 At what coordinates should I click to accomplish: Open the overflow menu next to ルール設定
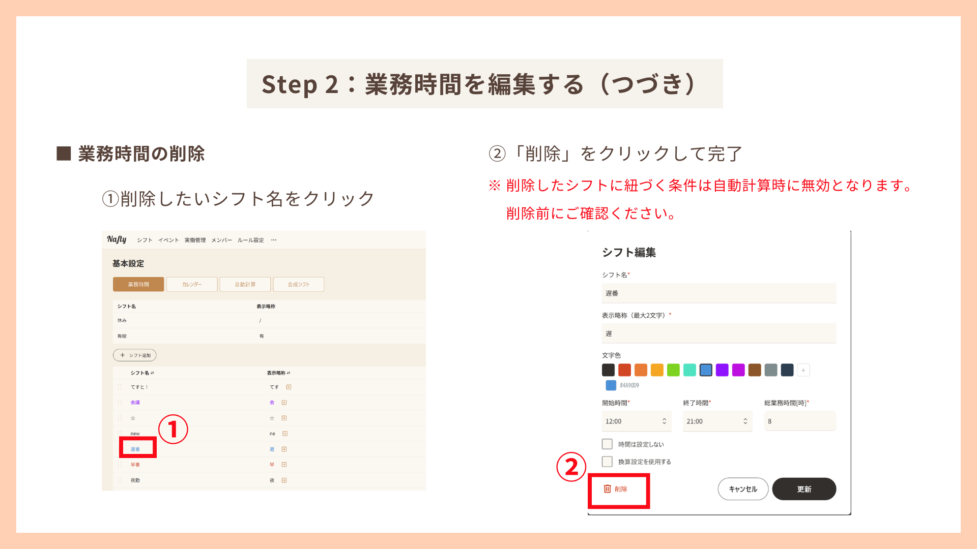click(273, 239)
